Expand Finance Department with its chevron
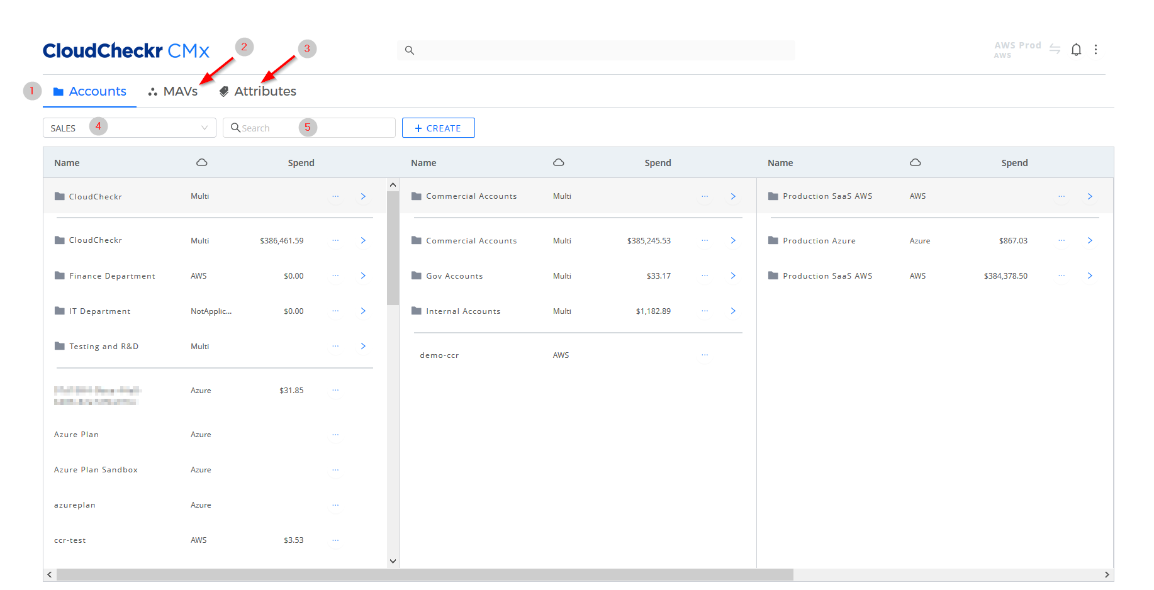The height and width of the screenshot is (590, 1154). click(x=363, y=276)
